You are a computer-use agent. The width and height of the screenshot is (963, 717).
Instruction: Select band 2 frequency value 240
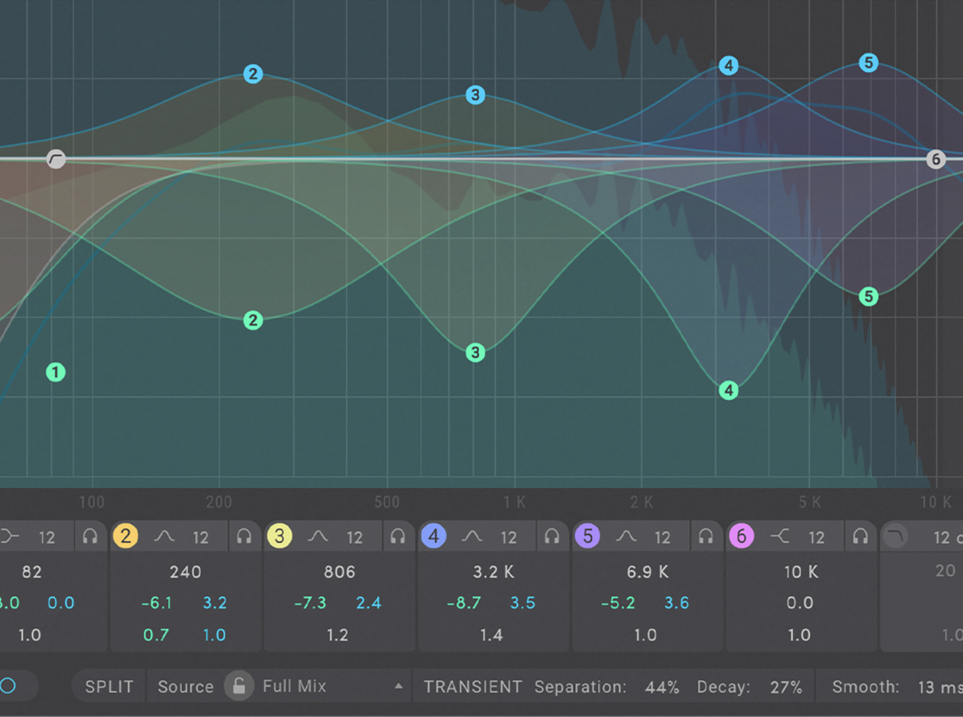185,572
